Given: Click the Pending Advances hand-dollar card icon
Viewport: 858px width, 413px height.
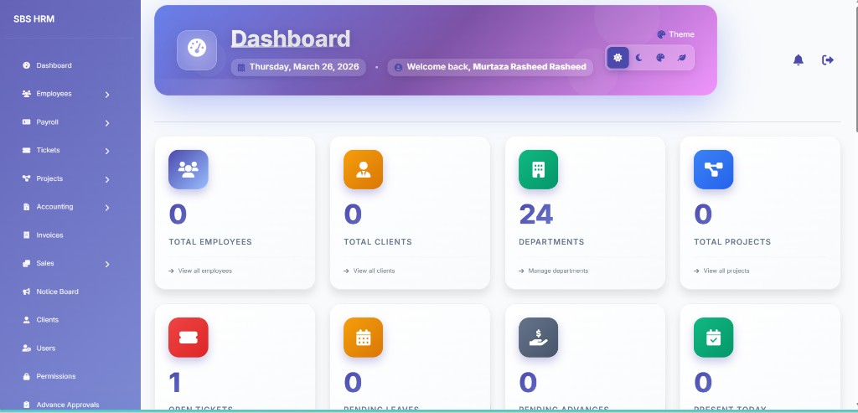Looking at the screenshot, I should (x=539, y=338).
